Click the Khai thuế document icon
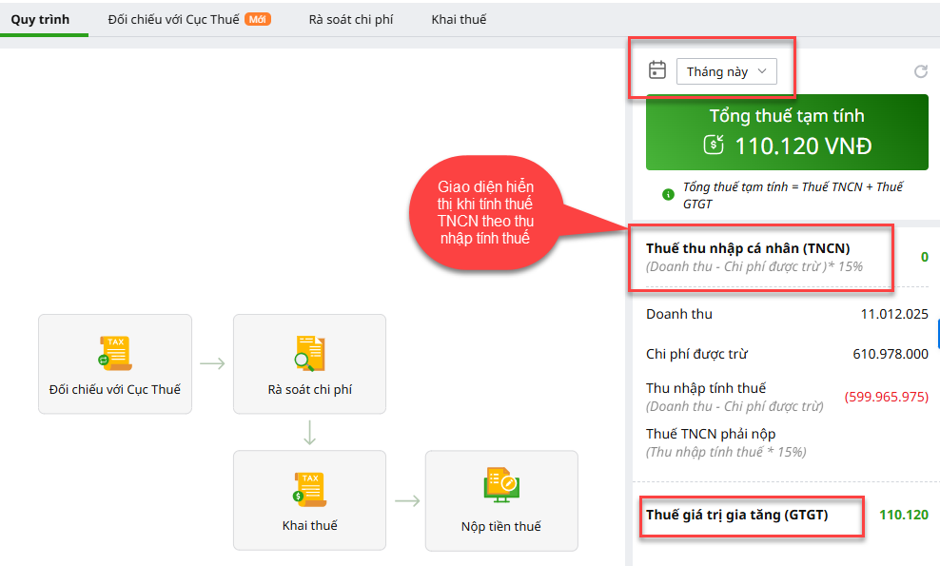 click(309, 489)
